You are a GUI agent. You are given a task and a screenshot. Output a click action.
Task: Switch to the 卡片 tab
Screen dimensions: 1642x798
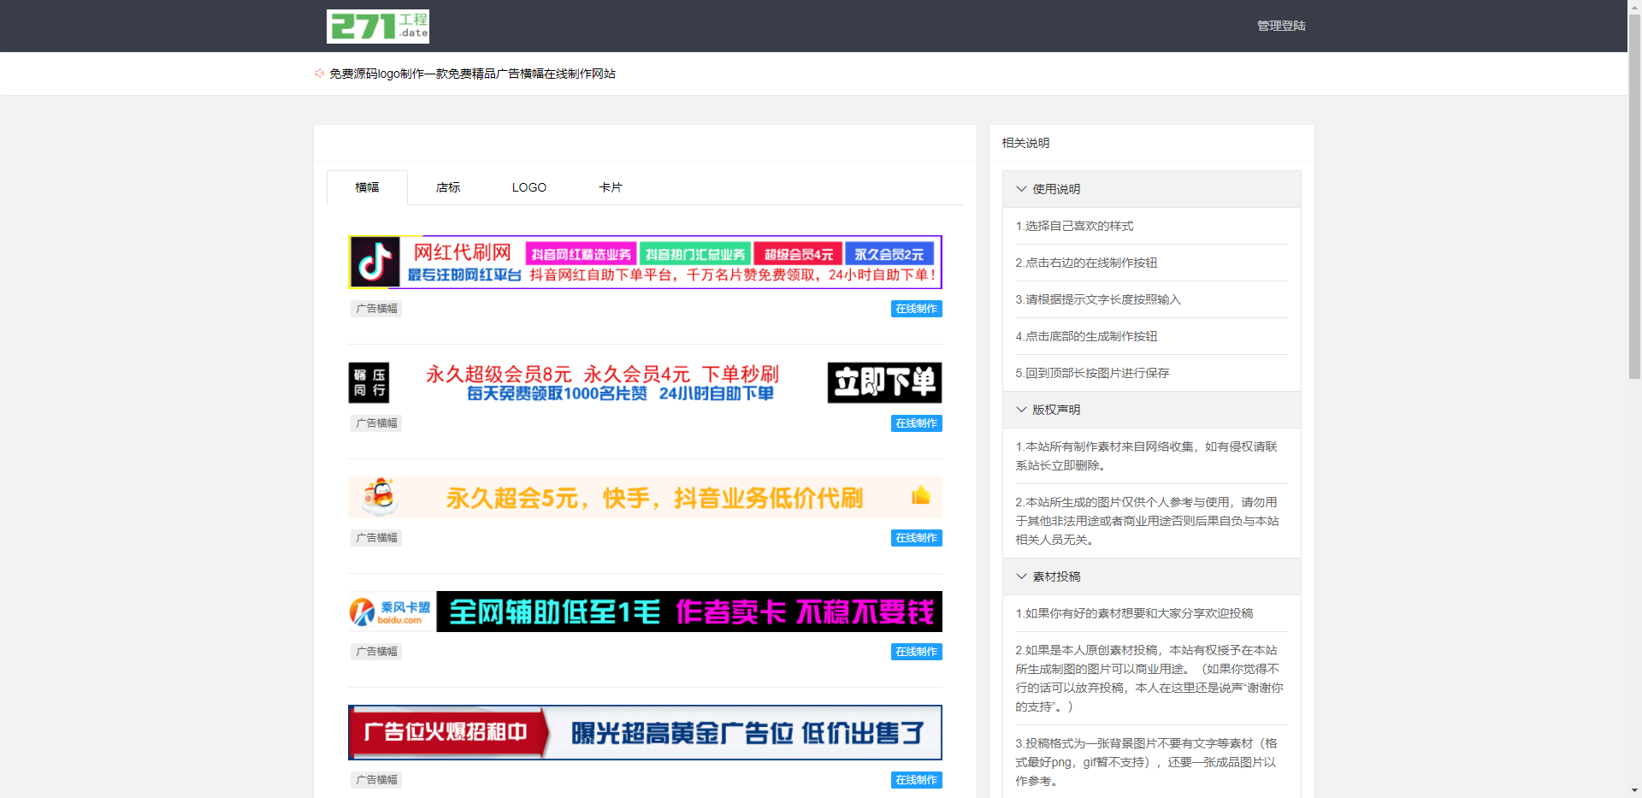[x=611, y=187]
